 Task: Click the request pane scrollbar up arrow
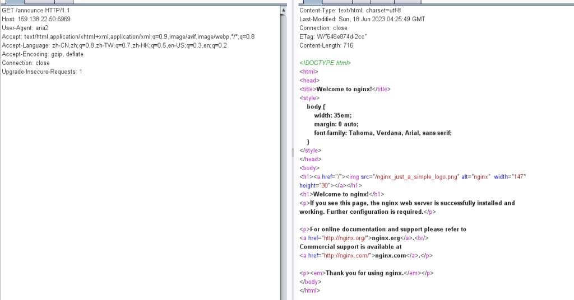[283, 11]
